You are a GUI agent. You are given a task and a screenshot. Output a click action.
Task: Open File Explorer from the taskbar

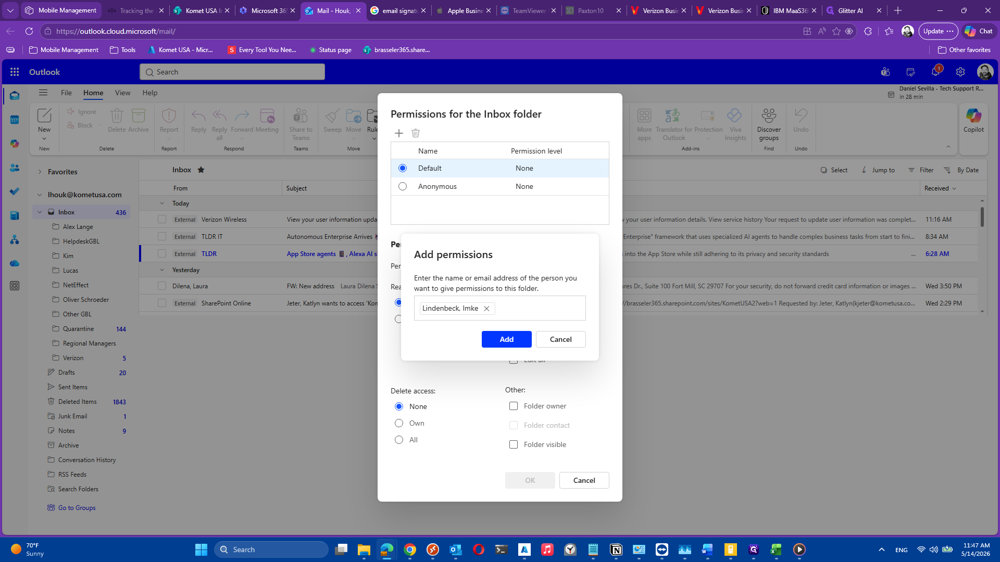pos(364,550)
